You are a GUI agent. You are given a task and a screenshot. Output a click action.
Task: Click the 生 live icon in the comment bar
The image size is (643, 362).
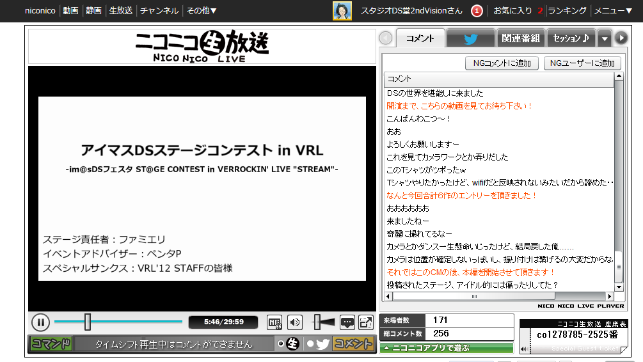click(x=292, y=343)
